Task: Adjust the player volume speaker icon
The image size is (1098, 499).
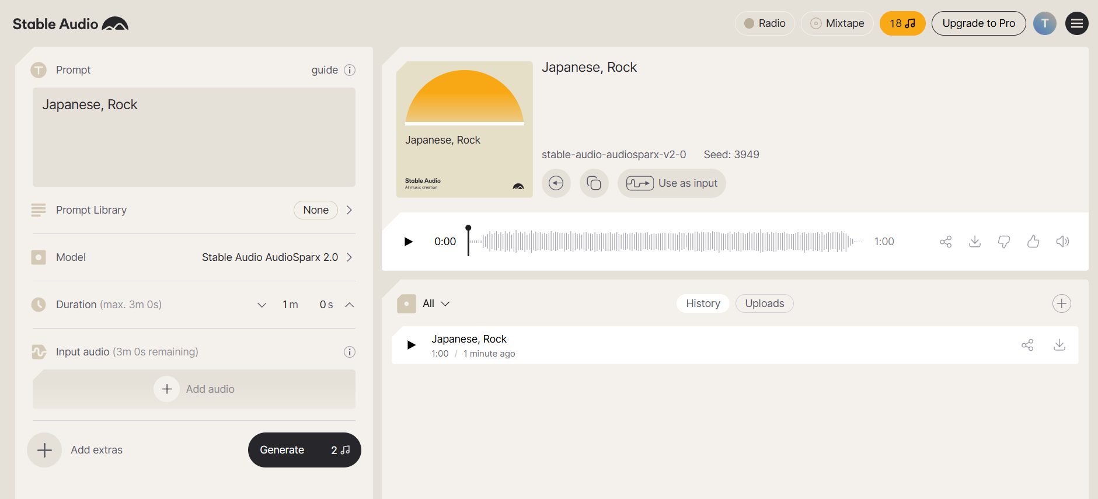Action: [1062, 242]
